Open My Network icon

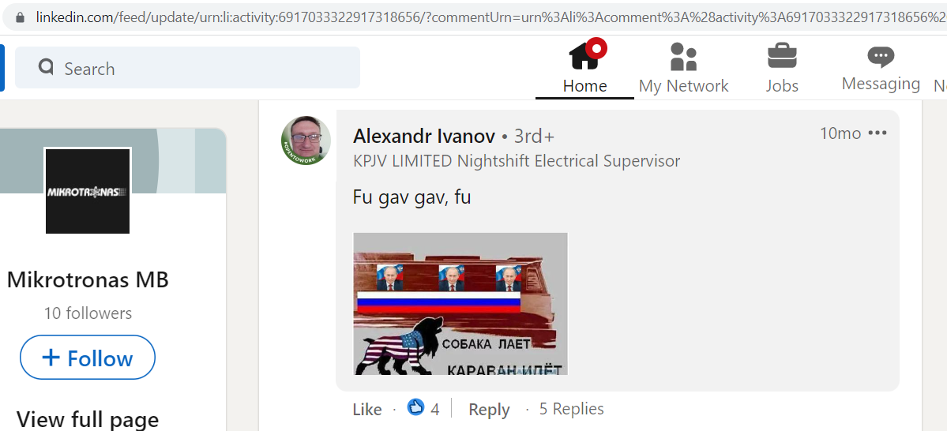tap(684, 57)
